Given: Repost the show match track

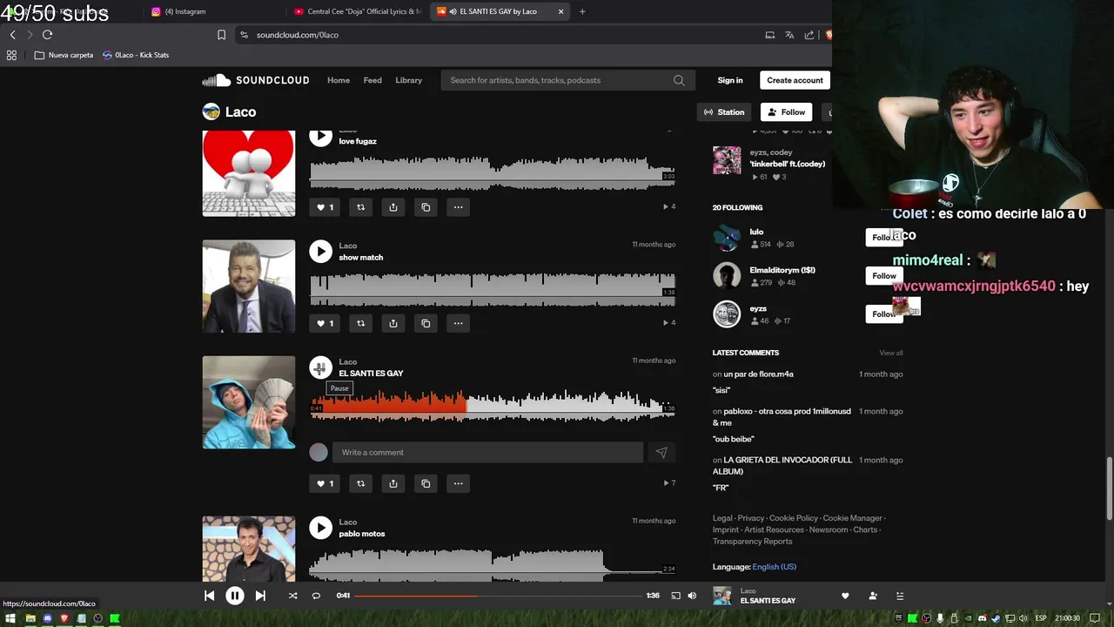Looking at the screenshot, I should coord(360,323).
